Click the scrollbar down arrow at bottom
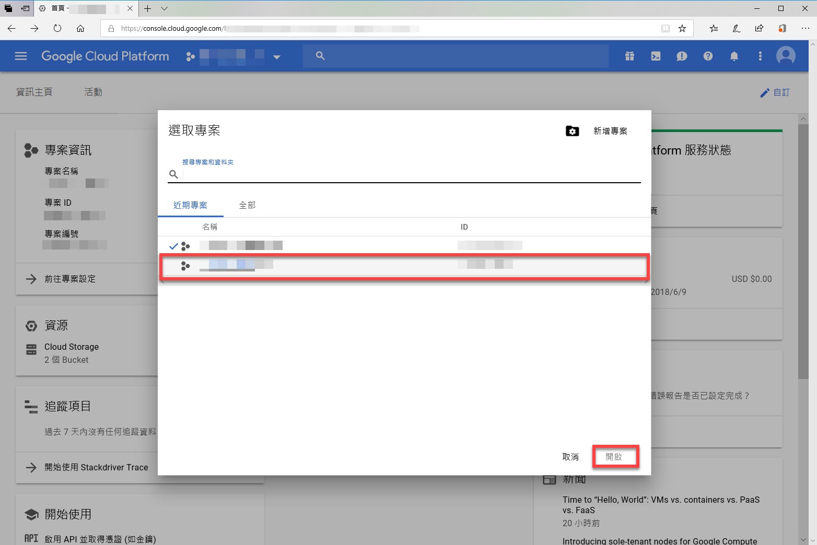 (803, 540)
